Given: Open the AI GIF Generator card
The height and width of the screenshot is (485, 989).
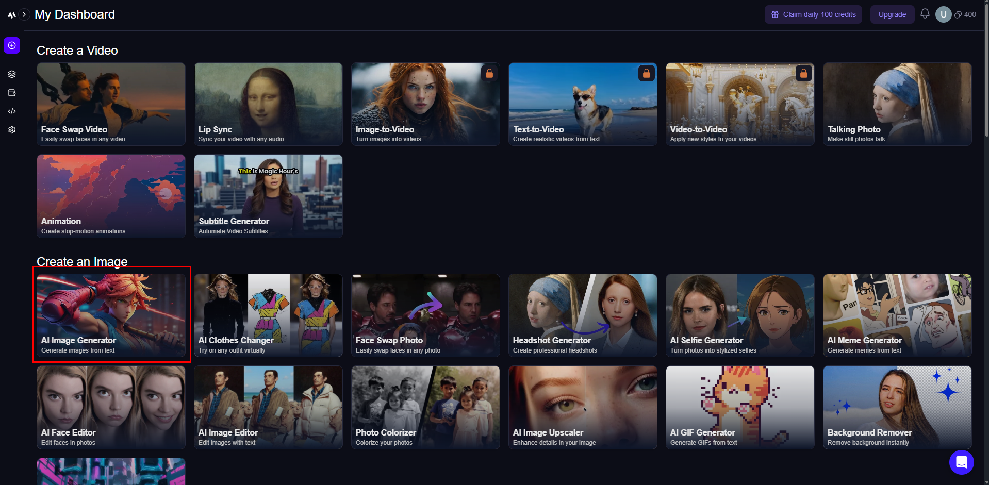Looking at the screenshot, I should pos(740,408).
